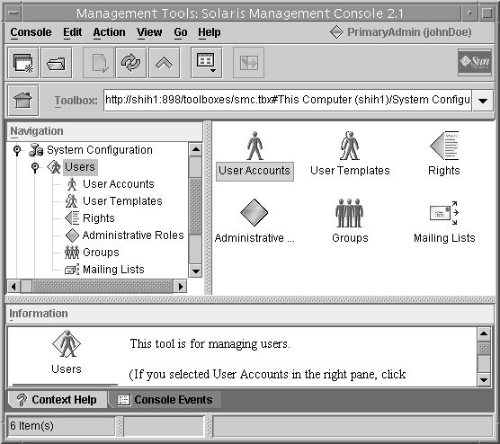Screen dimensions: 500x444
Task: Click navigation vertical scrollbar thumb
Action: pos(195,206)
